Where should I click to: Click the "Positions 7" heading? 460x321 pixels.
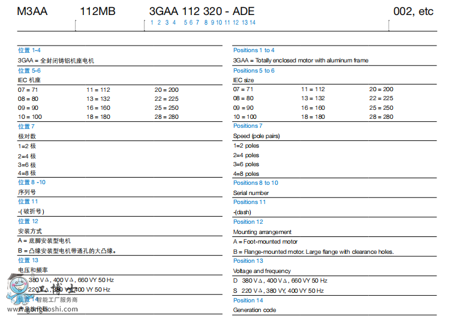point(248,126)
